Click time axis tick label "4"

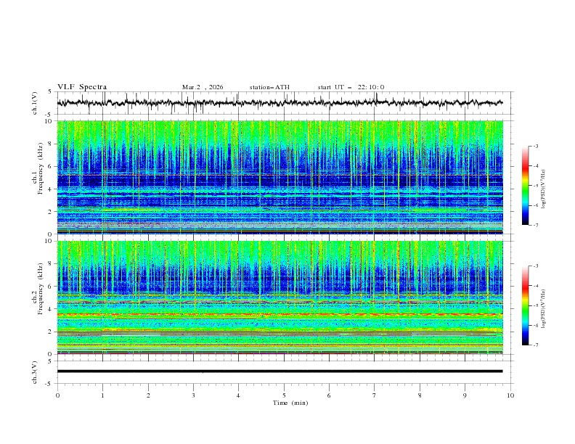pos(238,395)
